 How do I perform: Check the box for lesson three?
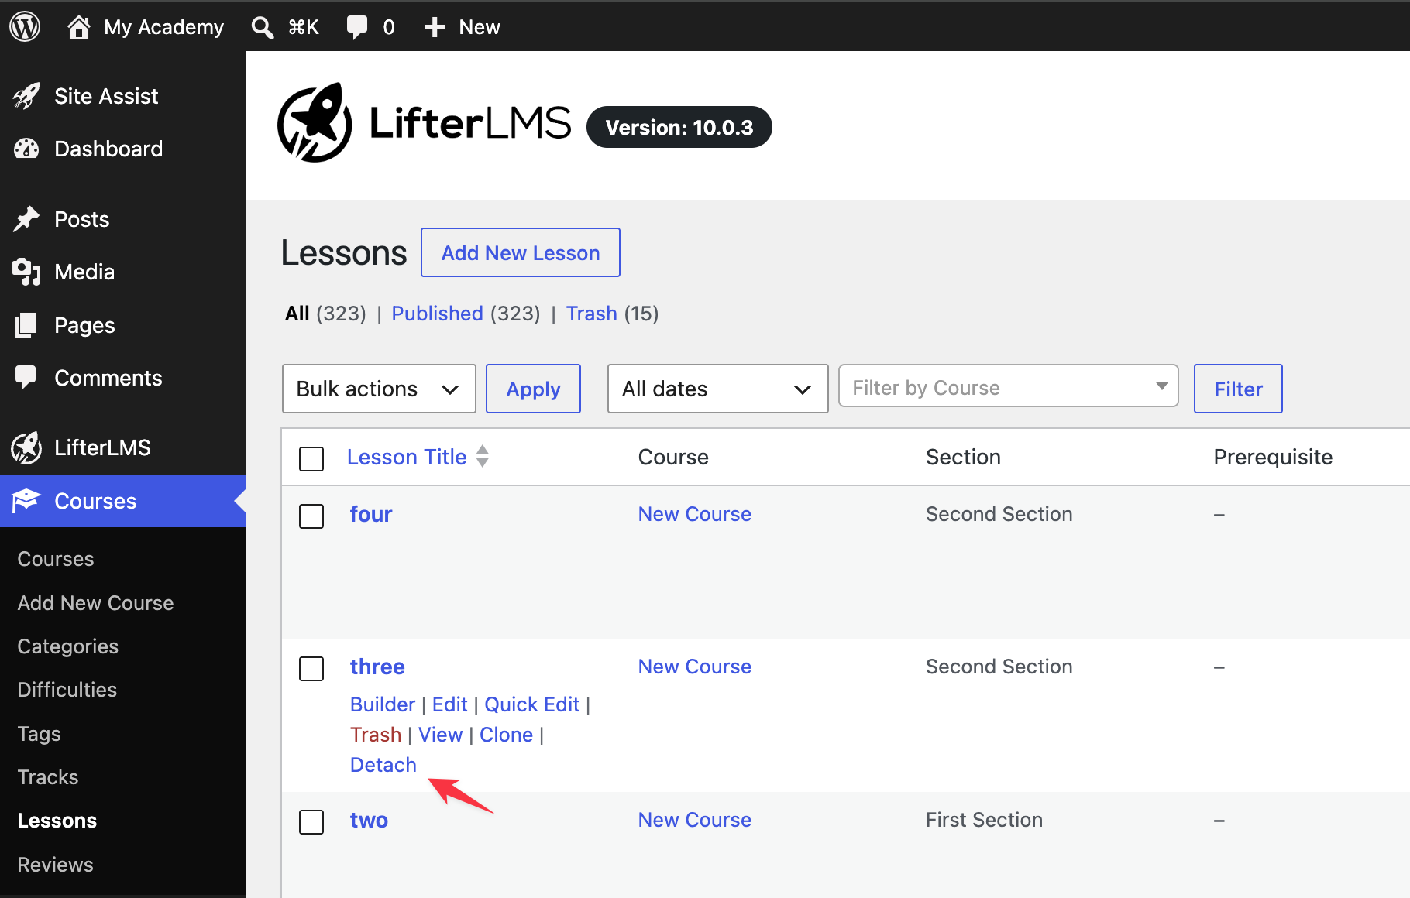pyautogui.click(x=311, y=668)
